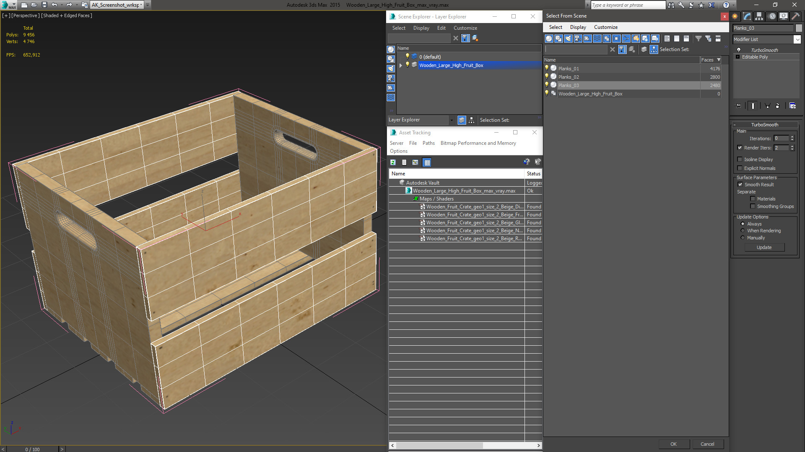The width and height of the screenshot is (805, 452).
Task: Expand the Editable Poly plus sign
Action: pyautogui.click(x=737, y=57)
